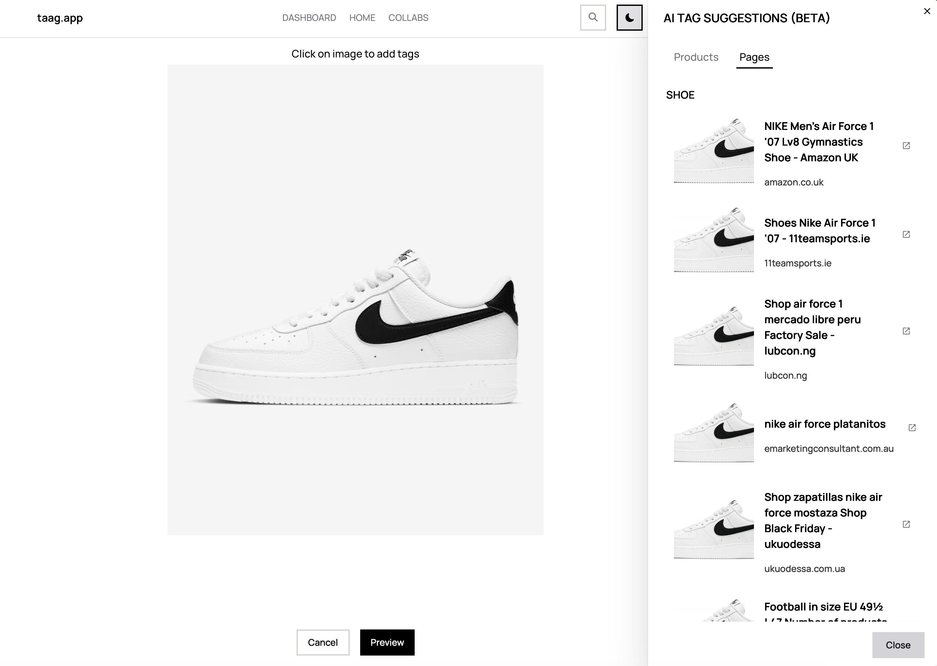The height and width of the screenshot is (666, 937).
Task: Switch to the Products tab
Action: pos(696,57)
